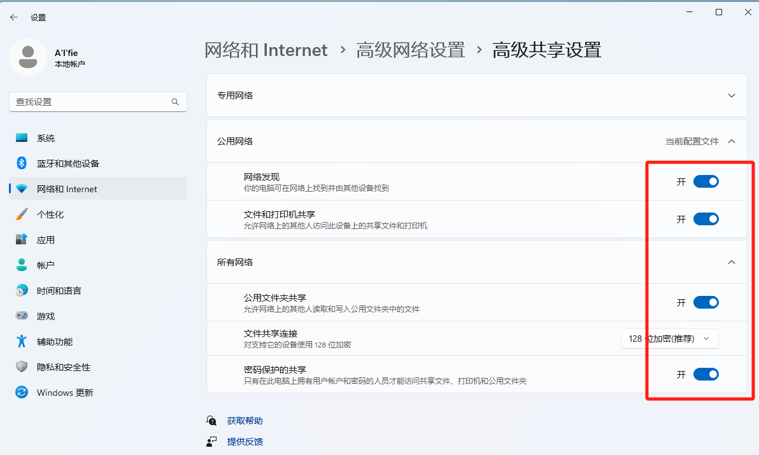This screenshot has height=455, width=759.
Task: Expand the 专用网络 section chevron
Action: (x=732, y=95)
